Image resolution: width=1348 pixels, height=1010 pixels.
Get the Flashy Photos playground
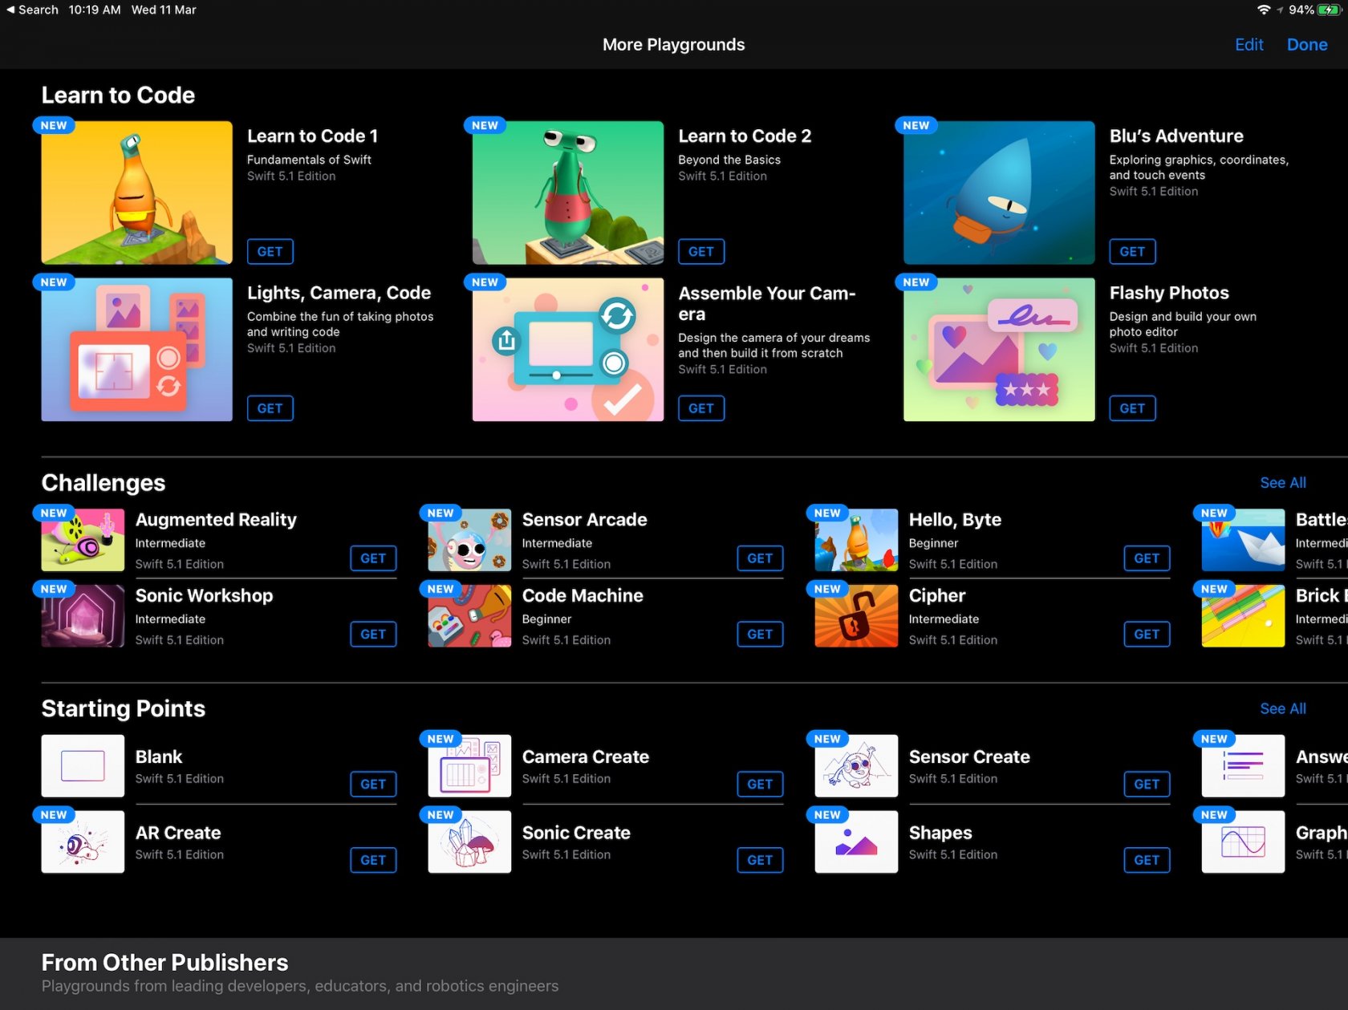(x=1131, y=408)
